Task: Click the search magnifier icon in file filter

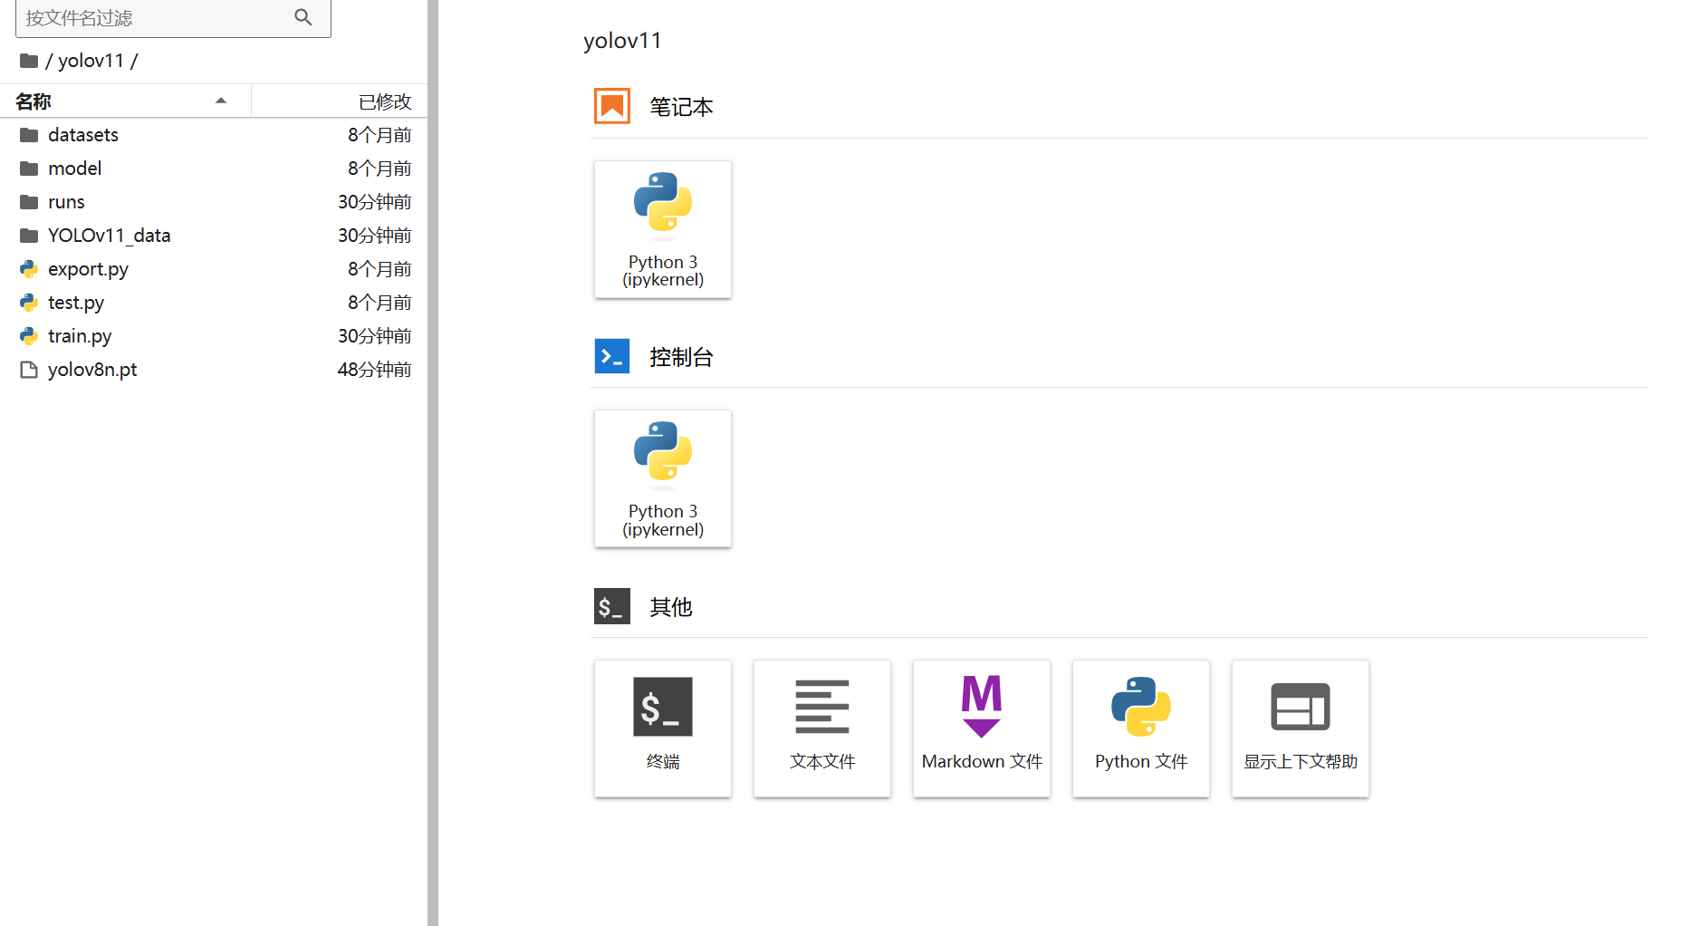Action: [x=303, y=17]
